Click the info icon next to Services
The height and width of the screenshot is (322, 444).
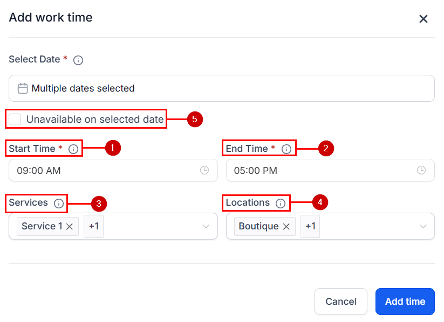coord(59,203)
